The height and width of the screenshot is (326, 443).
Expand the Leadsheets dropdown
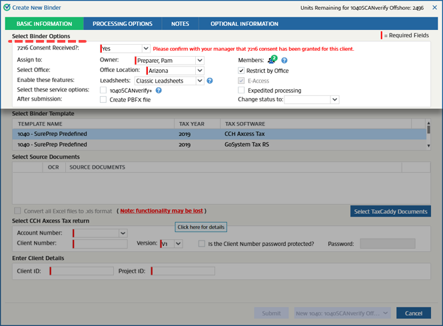[x=200, y=81]
